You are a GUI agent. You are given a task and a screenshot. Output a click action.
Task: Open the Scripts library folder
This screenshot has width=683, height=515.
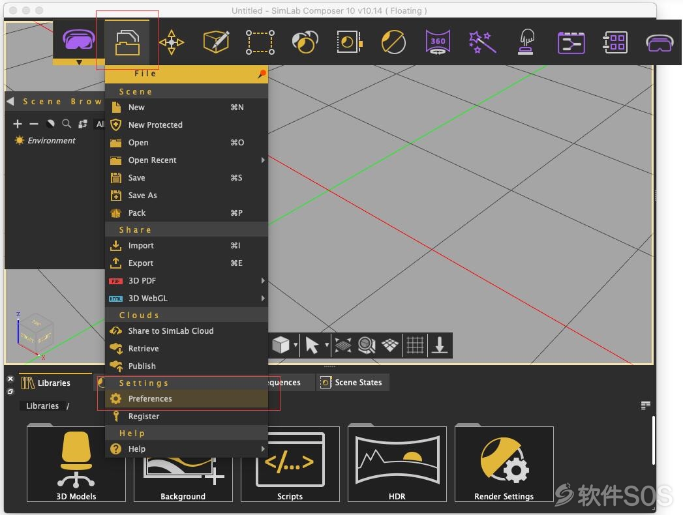(290, 464)
